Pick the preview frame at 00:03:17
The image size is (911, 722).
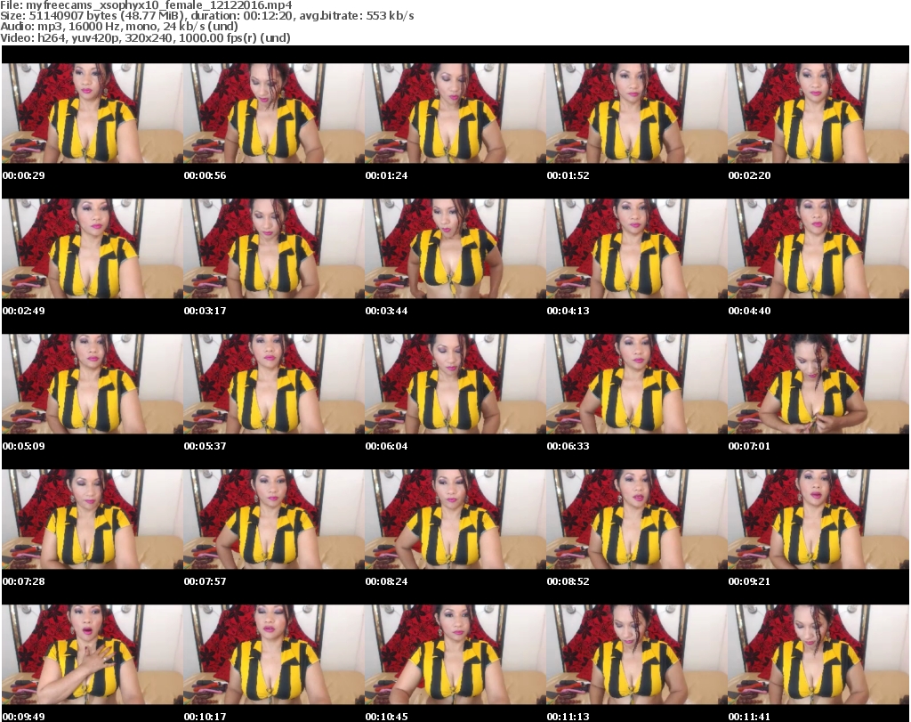[x=274, y=248]
